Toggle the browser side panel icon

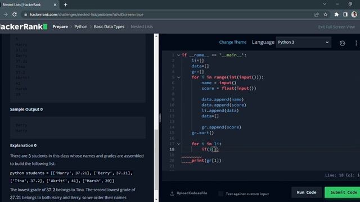click(345, 15)
